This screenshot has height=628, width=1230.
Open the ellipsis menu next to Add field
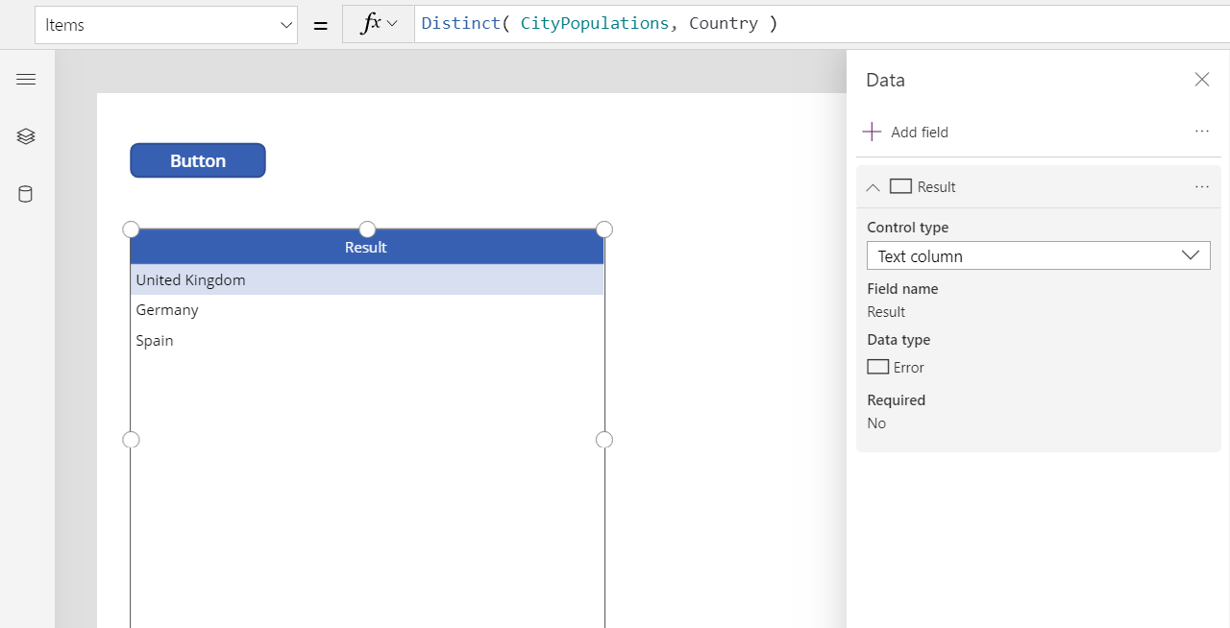pos(1202,132)
